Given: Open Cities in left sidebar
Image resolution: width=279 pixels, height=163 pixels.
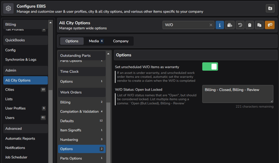Looking at the screenshot, I should [26, 89].
